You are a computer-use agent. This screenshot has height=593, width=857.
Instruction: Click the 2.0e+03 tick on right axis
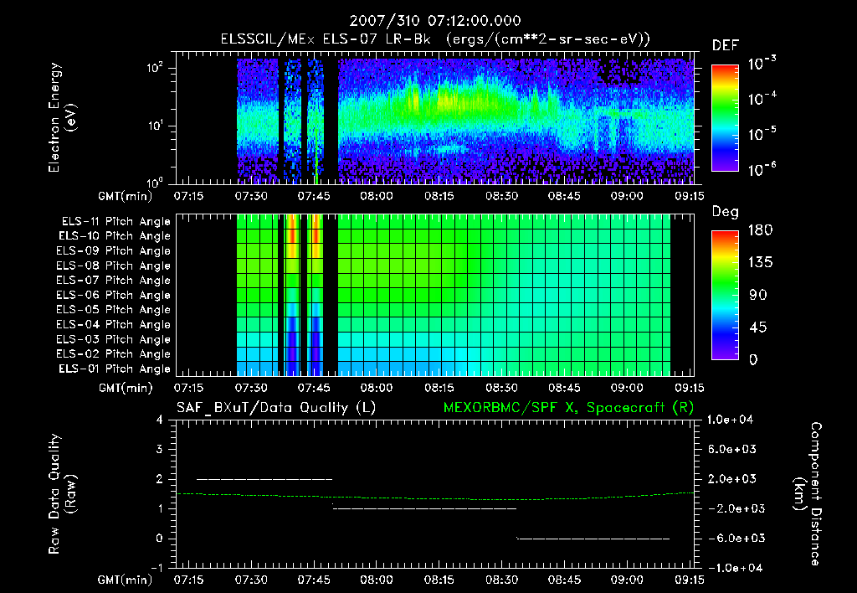732,479
